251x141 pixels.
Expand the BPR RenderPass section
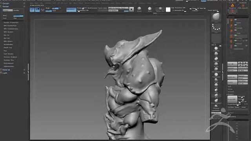point(10,26)
